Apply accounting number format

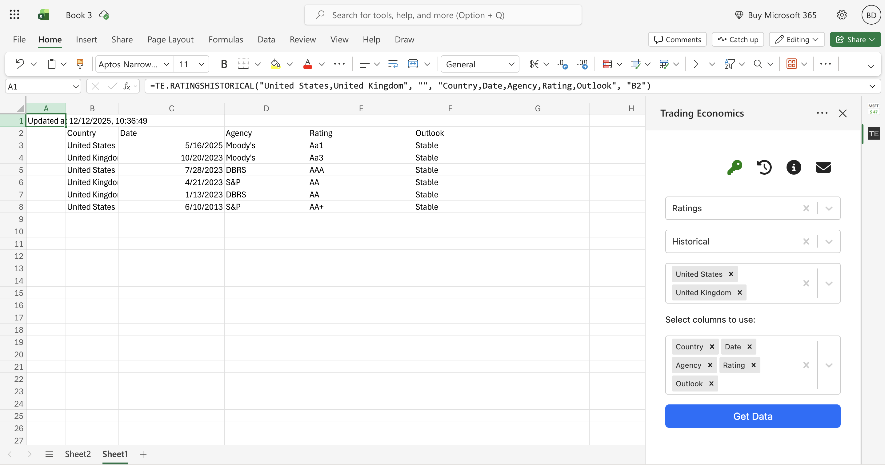pyautogui.click(x=533, y=64)
